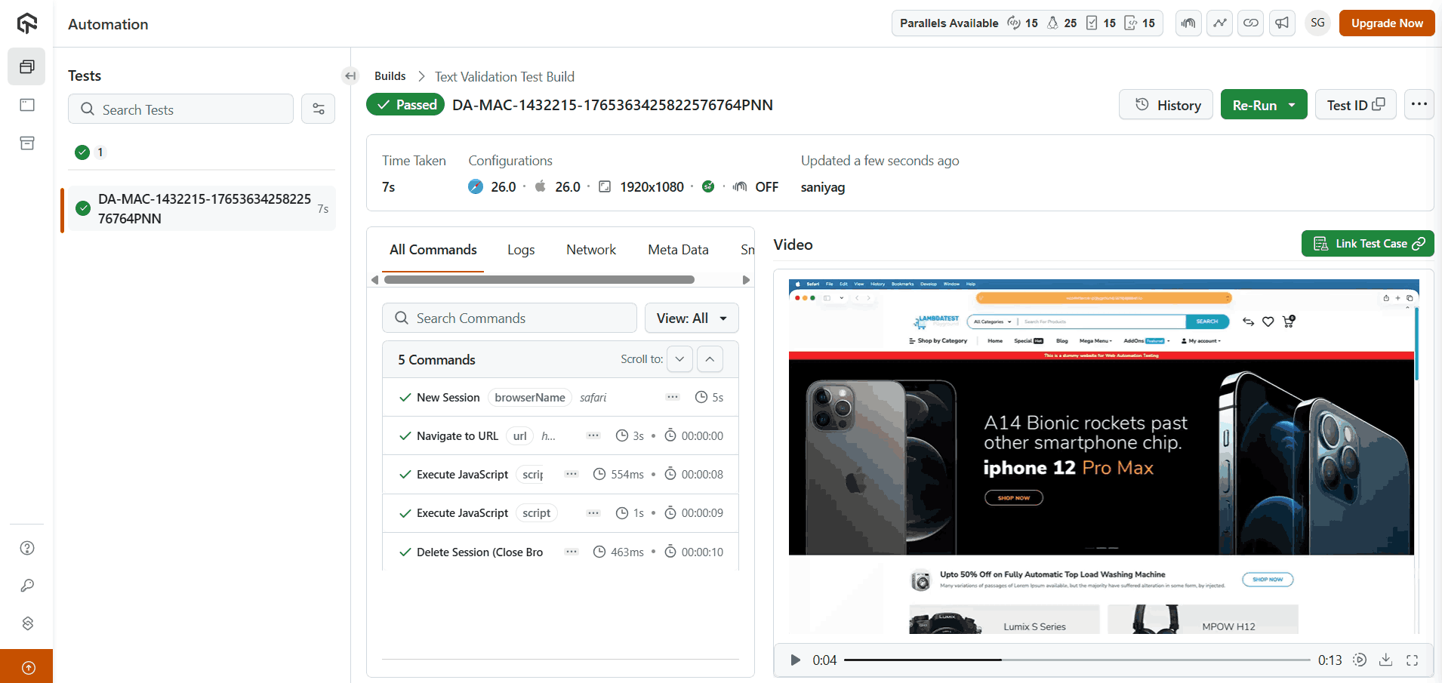Viewport: 1442px width, 683px height.
Task: Open the help question mark icon
Action: click(x=27, y=548)
